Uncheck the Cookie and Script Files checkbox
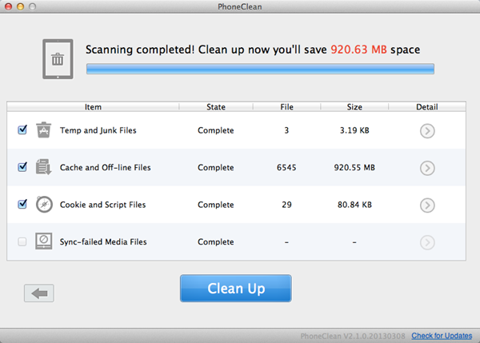 [22, 204]
